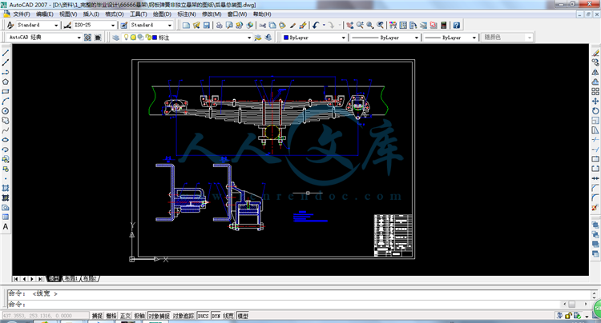Viewport: 601px width, 323px height.
Task: Select the Arc draw tool
Action: pos(6,102)
